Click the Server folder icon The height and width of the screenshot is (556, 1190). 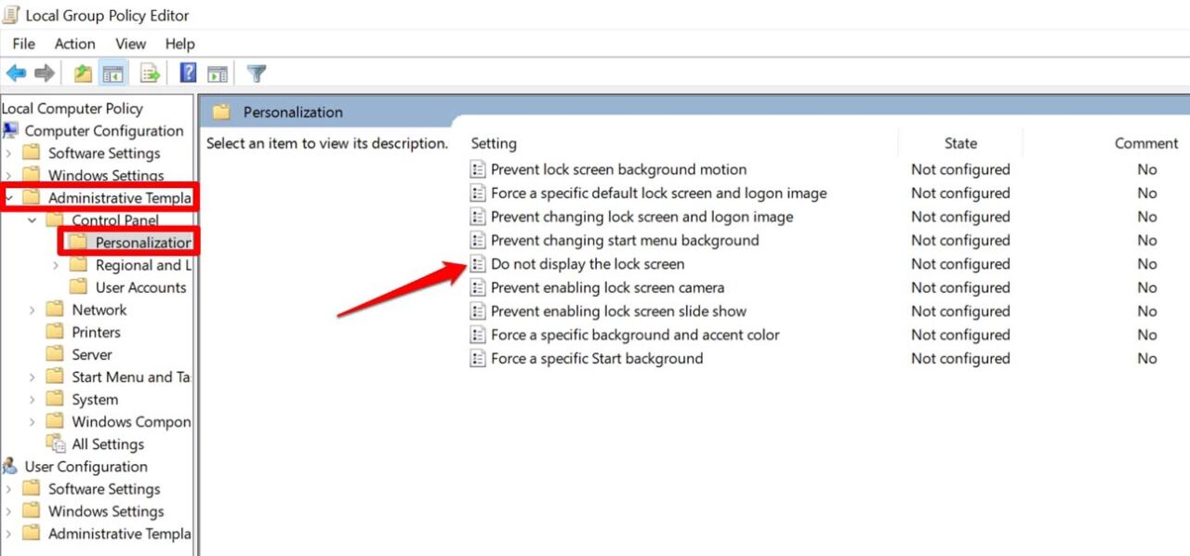point(56,354)
